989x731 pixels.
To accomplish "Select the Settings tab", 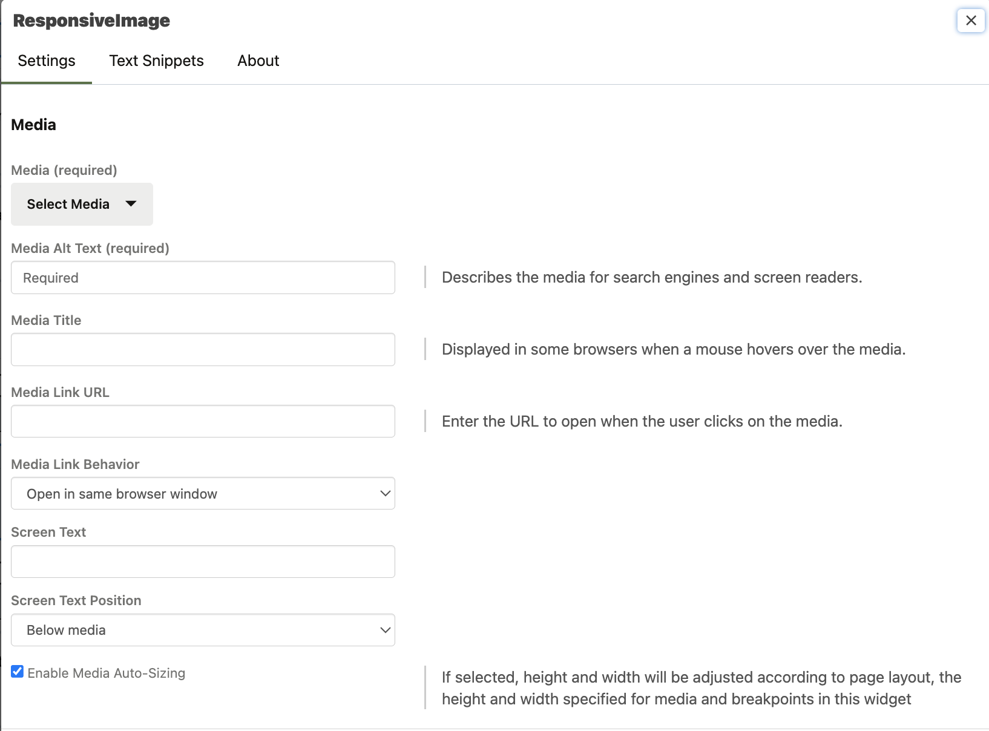I will point(47,61).
